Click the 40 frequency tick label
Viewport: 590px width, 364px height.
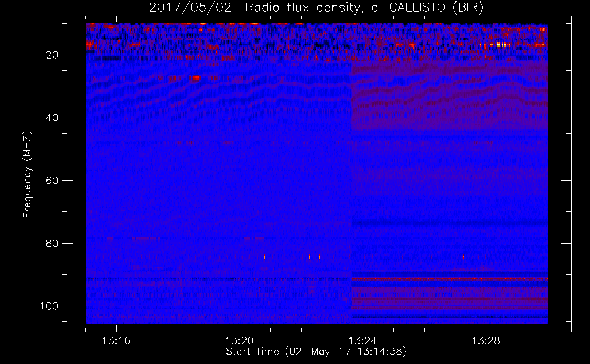[53, 118]
